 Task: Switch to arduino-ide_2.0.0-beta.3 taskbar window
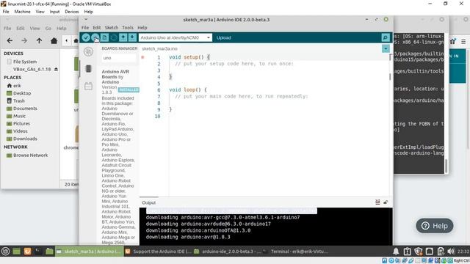click(x=227, y=252)
